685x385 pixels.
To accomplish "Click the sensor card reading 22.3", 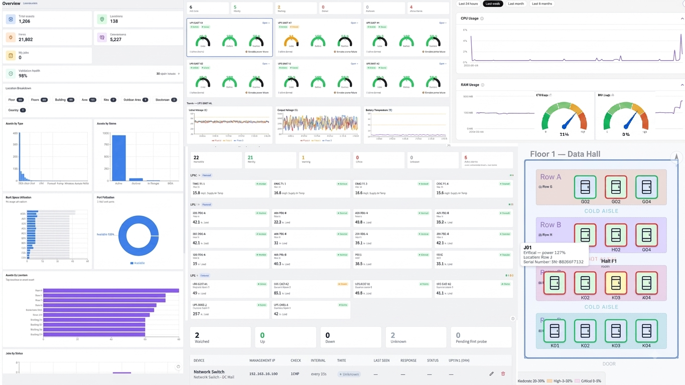I will (x=311, y=218).
